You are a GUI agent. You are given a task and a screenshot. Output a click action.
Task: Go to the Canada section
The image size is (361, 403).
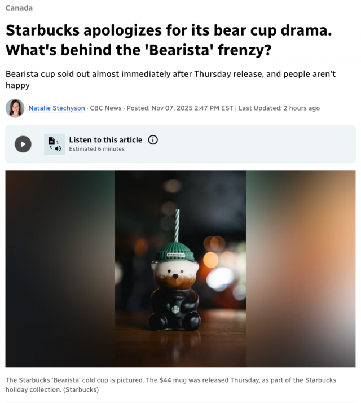coord(19,8)
